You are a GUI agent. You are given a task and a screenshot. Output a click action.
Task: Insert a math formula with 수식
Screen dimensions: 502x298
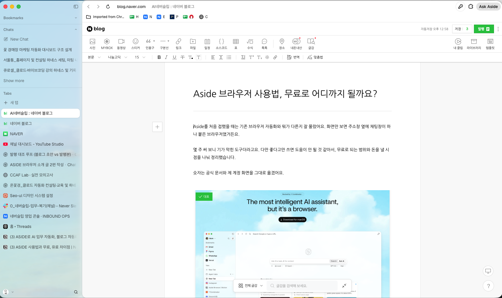(250, 44)
